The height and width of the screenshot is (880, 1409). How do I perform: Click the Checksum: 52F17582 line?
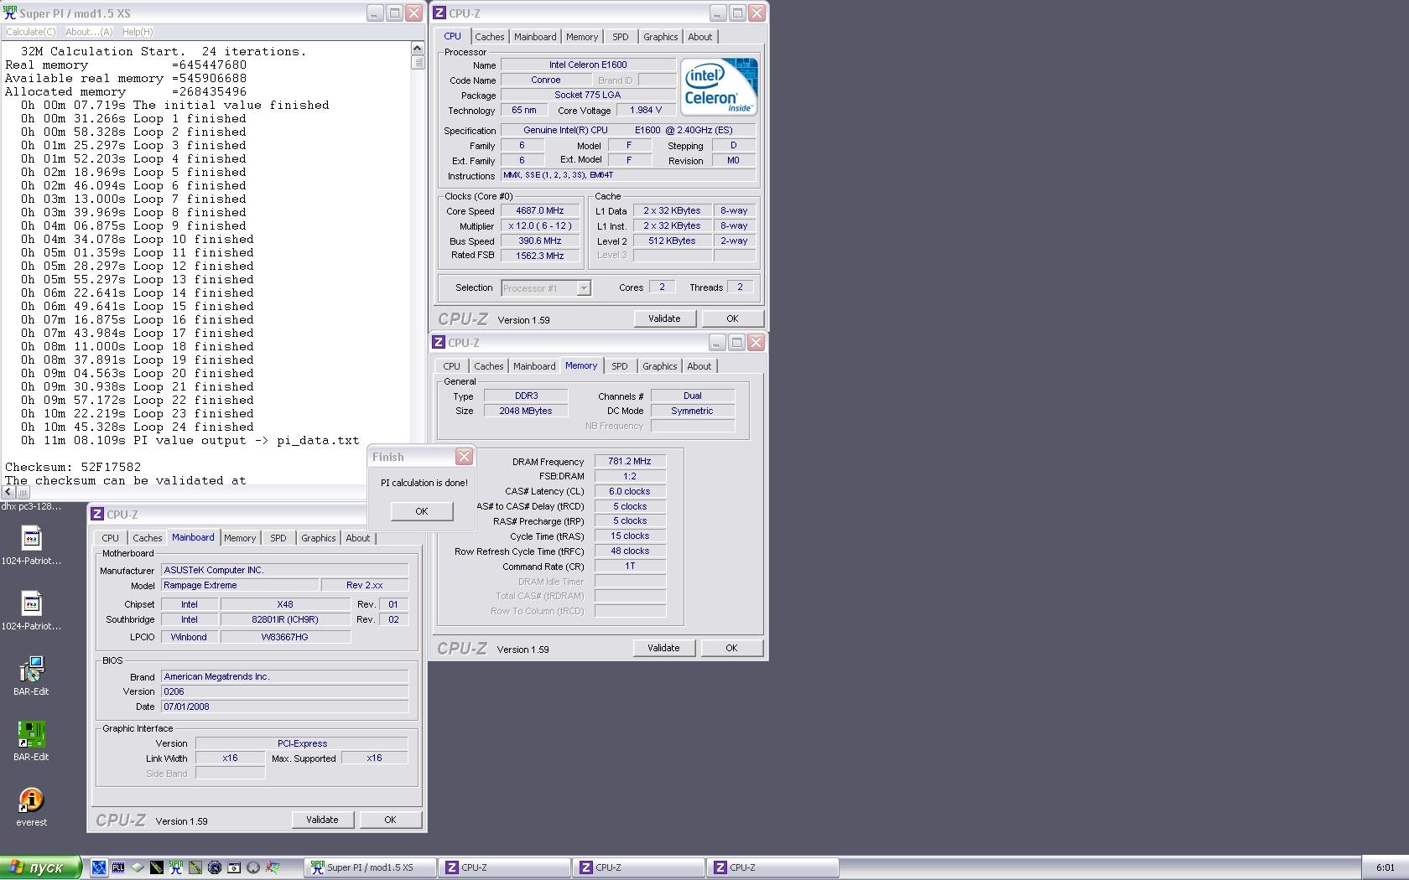73,467
